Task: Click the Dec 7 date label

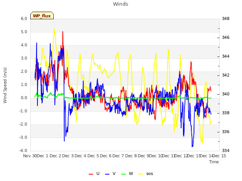Action: click(118, 156)
